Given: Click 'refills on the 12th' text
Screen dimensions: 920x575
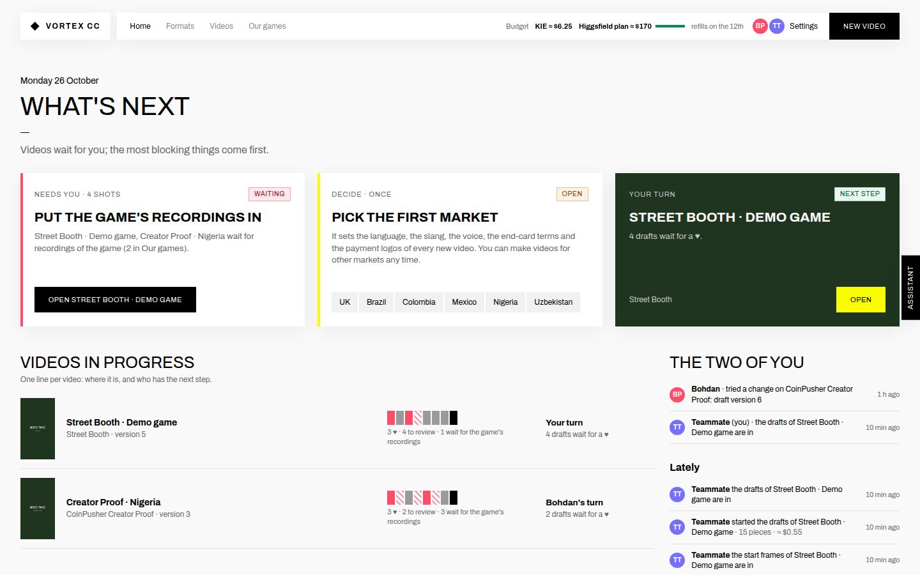Looking at the screenshot, I should (x=717, y=26).
